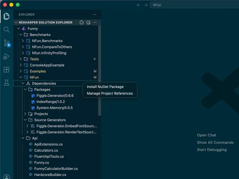239x179 pixels.
Task: Click the Figgle.Generator/0.6.6 package icon
Action: [x=33, y=96]
